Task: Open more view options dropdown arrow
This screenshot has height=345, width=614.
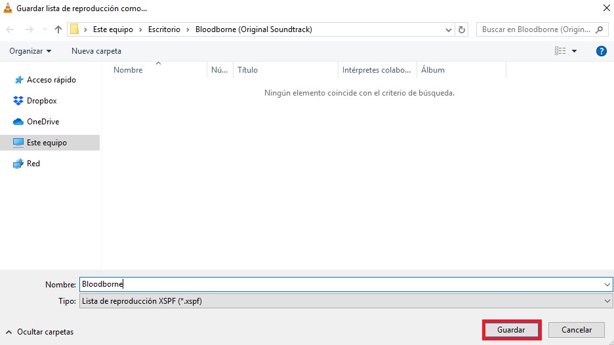Action: (x=574, y=51)
